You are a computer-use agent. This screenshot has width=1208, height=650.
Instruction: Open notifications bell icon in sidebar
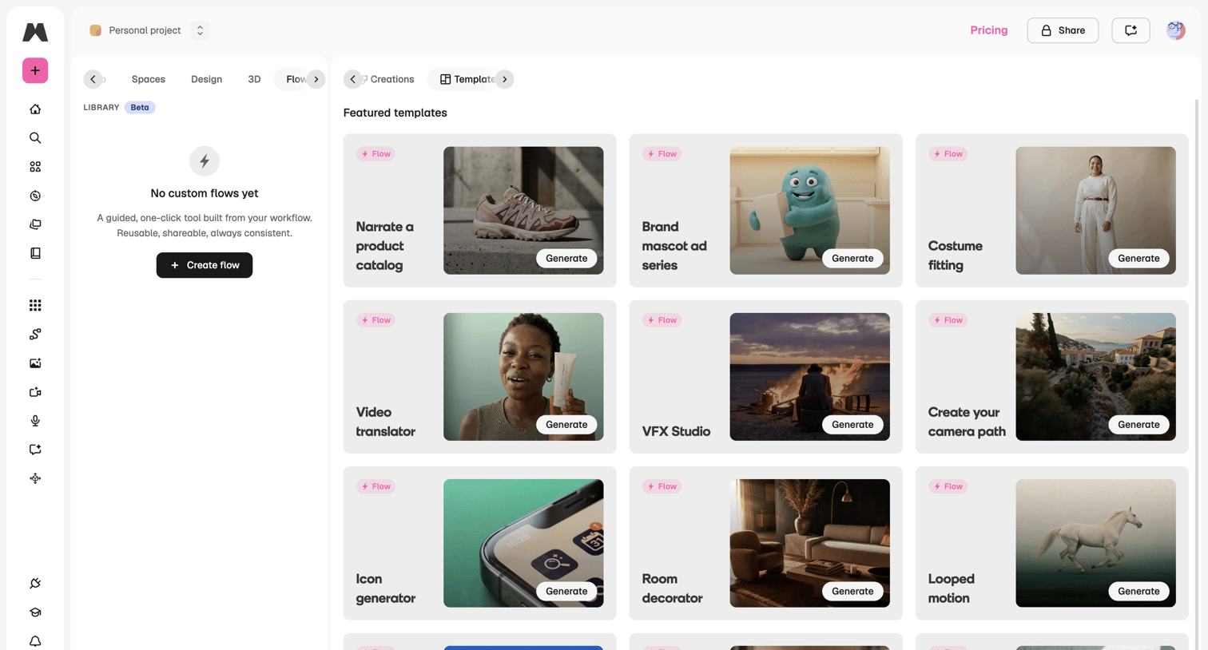pyautogui.click(x=35, y=641)
